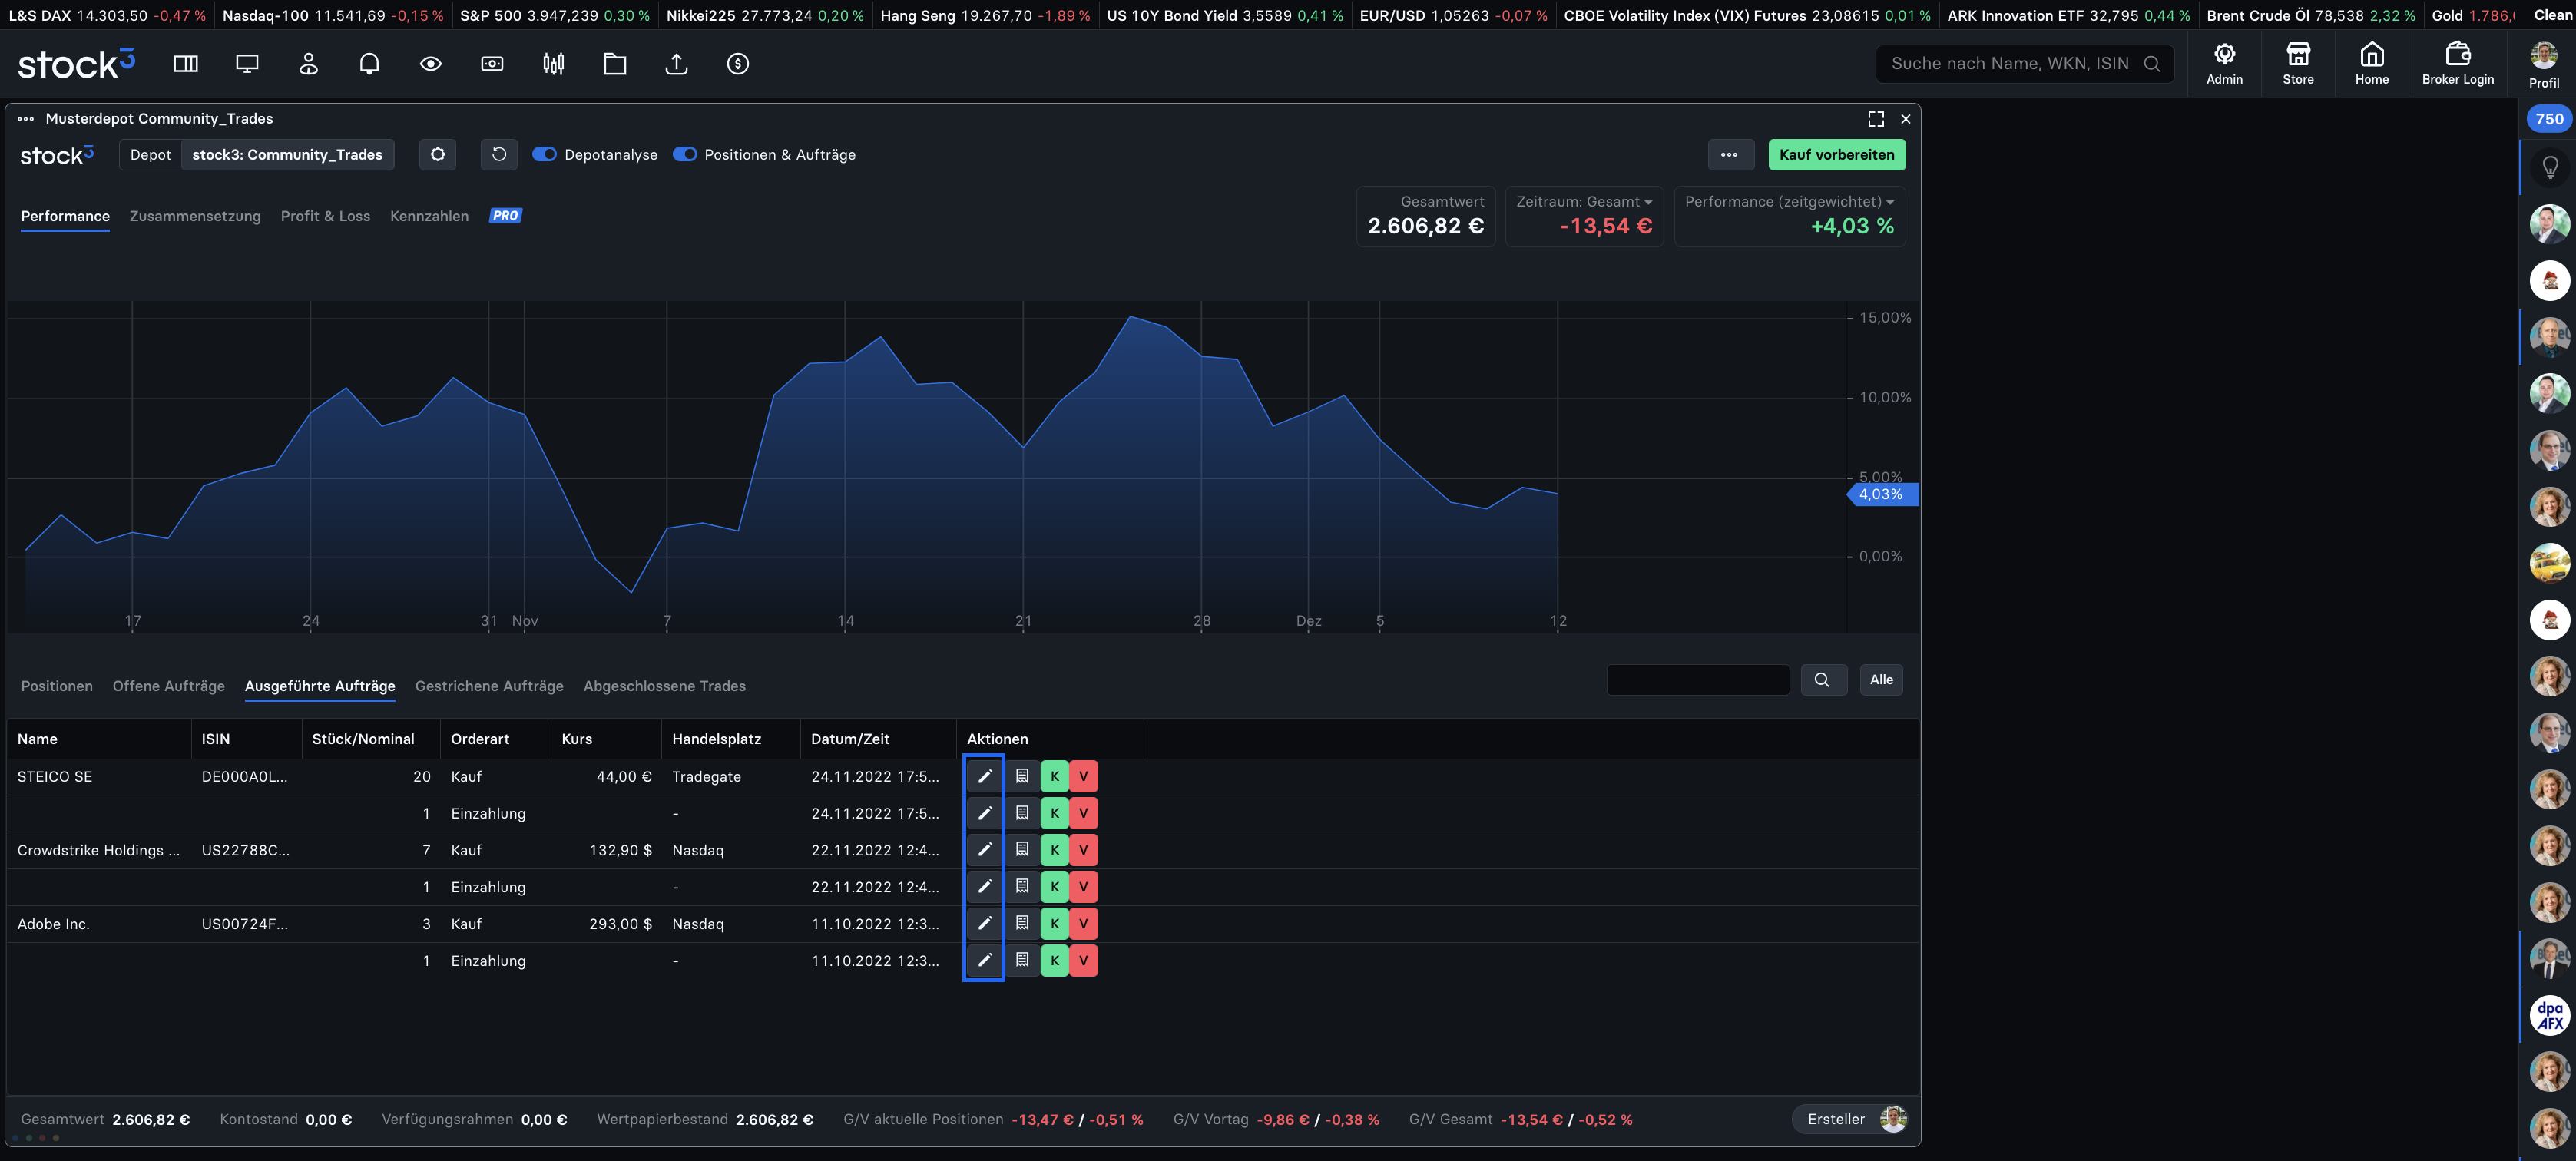Click the desktop monitor icon in top toolbar
The height and width of the screenshot is (1161, 2576).
point(247,64)
